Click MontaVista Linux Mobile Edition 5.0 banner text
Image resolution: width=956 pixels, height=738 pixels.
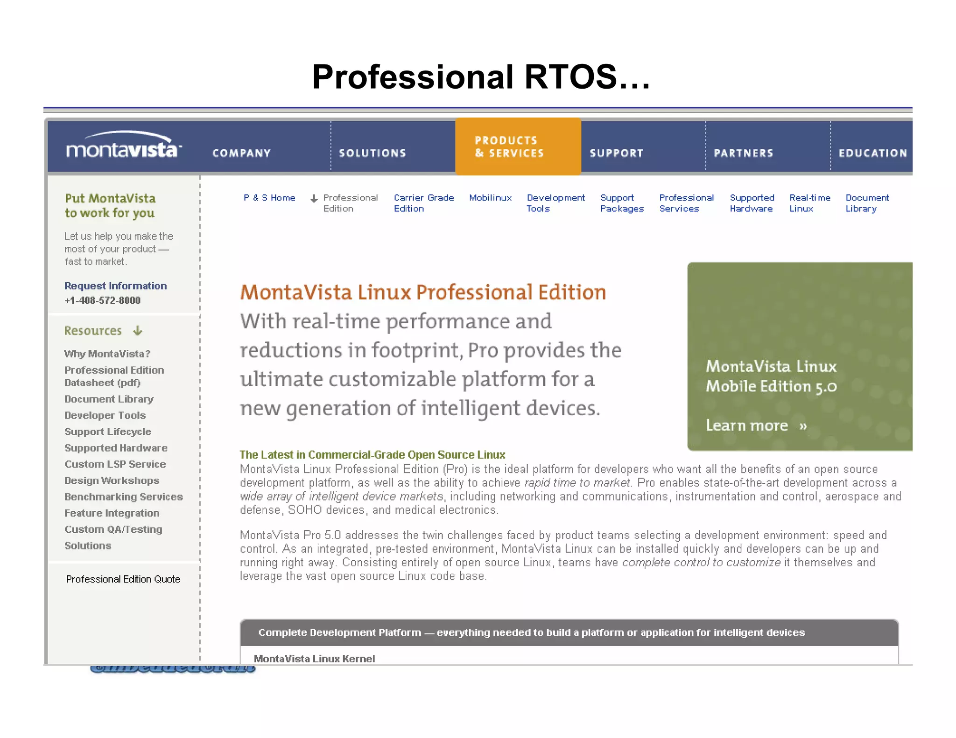[x=771, y=376]
